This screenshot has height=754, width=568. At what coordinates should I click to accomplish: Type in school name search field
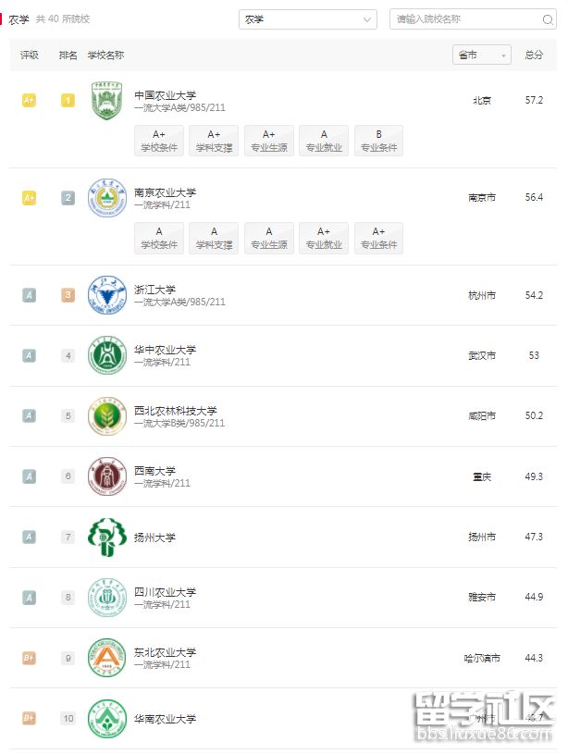[x=463, y=19]
